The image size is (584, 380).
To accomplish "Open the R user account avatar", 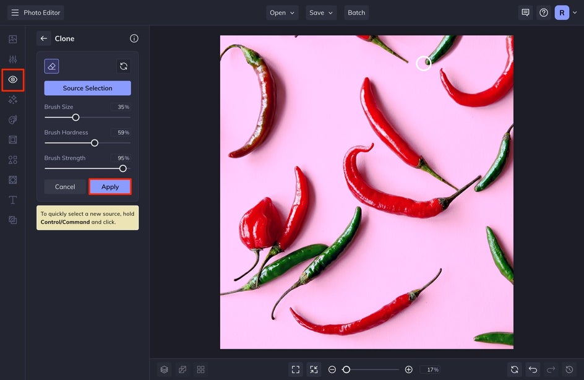I will tap(562, 12).
